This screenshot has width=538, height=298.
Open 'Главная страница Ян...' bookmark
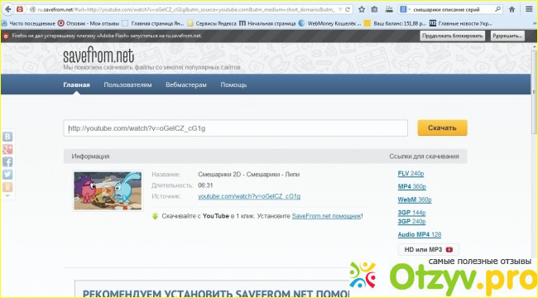coord(153,23)
